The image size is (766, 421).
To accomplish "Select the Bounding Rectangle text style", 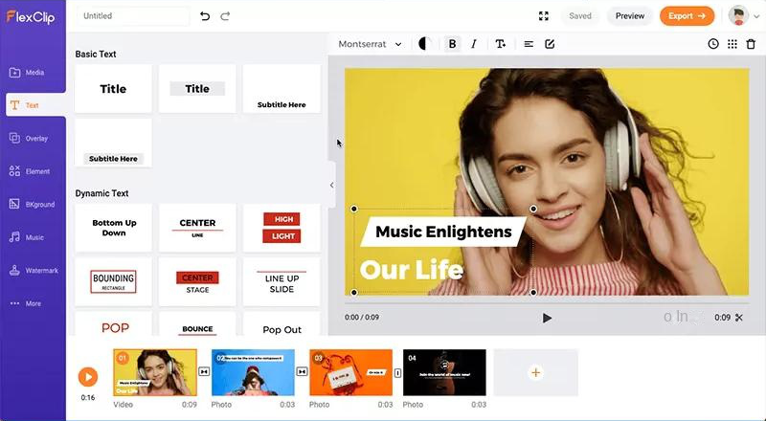I will pos(113,281).
